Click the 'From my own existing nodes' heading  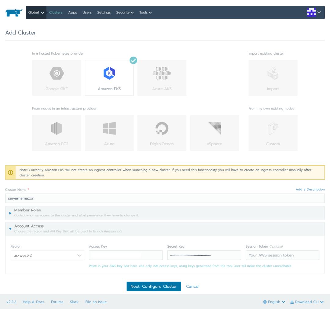(x=271, y=108)
